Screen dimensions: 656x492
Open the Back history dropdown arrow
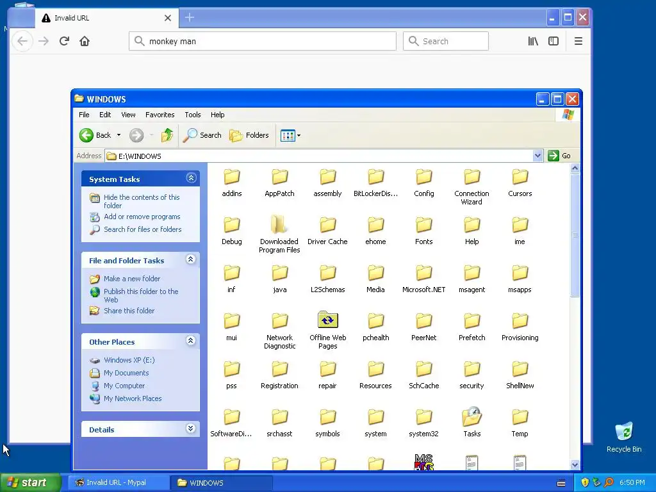click(119, 135)
